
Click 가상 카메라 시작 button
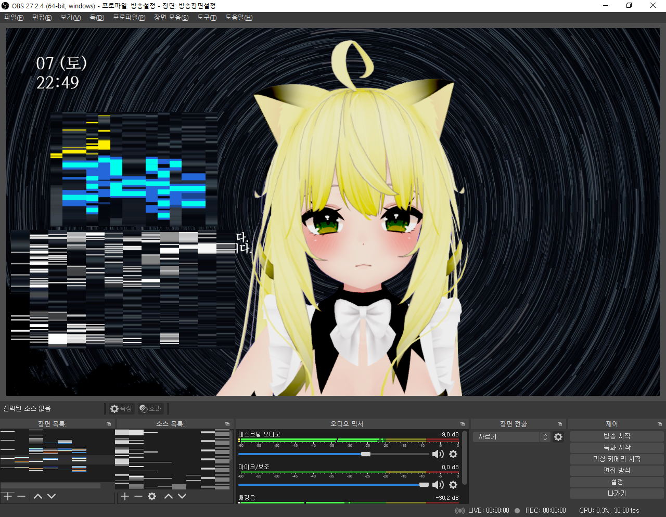617,459
